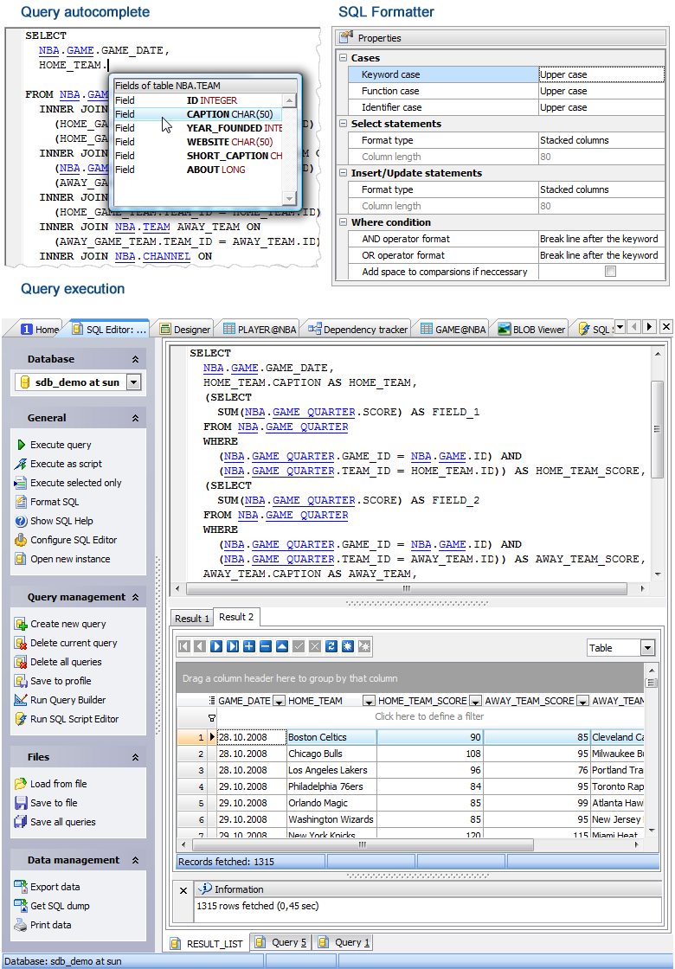
Task: Delete record using minus navigator icon
Action: (x=265, y=646)
